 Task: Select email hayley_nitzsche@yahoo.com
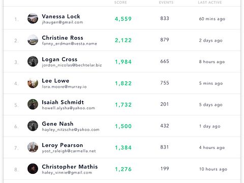point(71,130)
